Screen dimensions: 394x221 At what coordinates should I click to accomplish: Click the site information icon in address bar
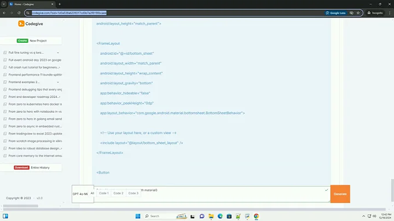28,13
